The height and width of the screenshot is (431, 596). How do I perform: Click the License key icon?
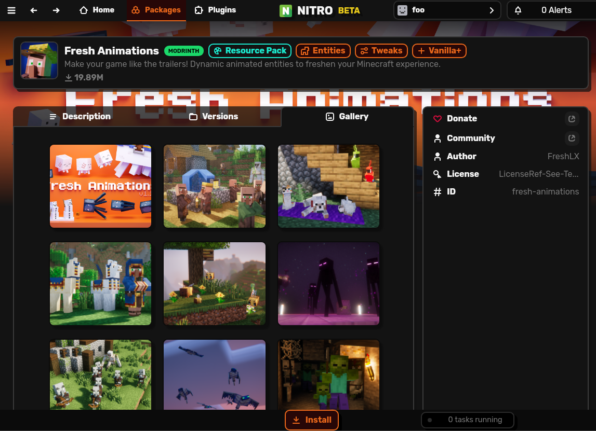[438, 174]
